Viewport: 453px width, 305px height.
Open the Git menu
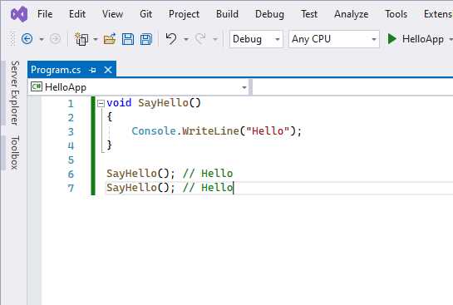point(145,14)
